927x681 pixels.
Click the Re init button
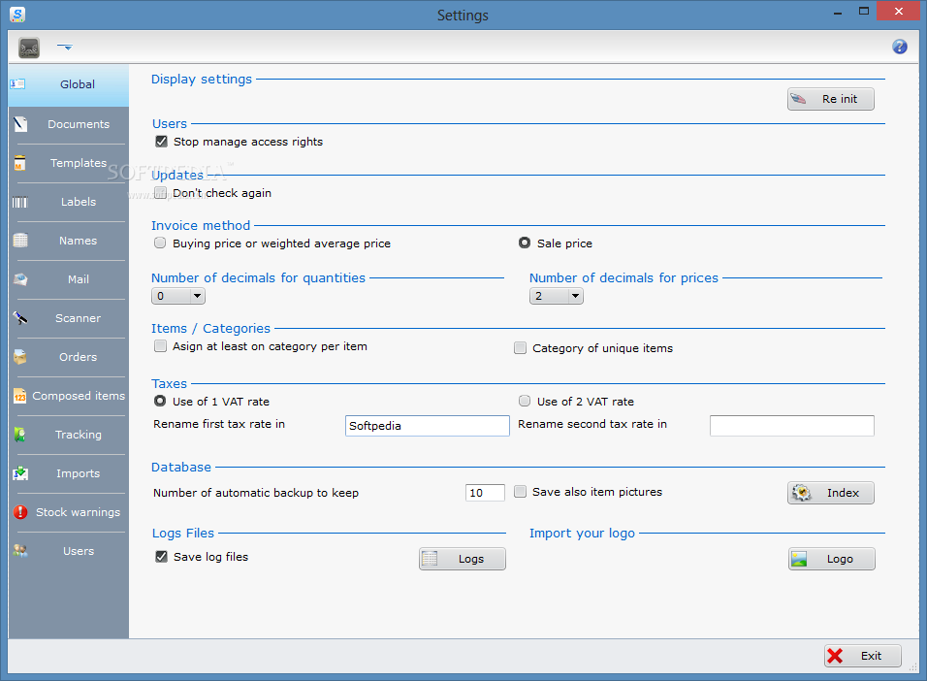coord(831,99)
